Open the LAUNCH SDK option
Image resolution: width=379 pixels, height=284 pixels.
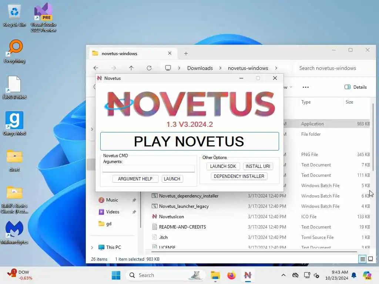[223, 166]
